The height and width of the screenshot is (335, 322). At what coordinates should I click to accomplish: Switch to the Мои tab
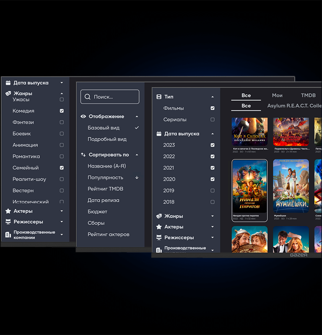(277, 95)
